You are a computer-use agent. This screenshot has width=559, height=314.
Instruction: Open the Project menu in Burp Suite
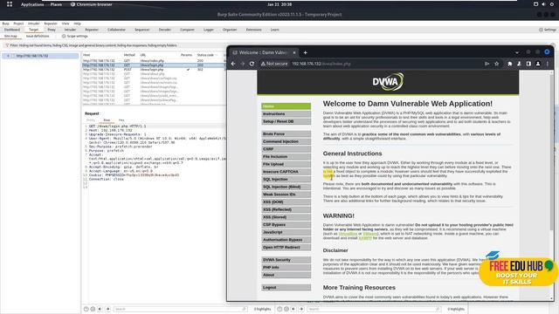tap(18, 24)
